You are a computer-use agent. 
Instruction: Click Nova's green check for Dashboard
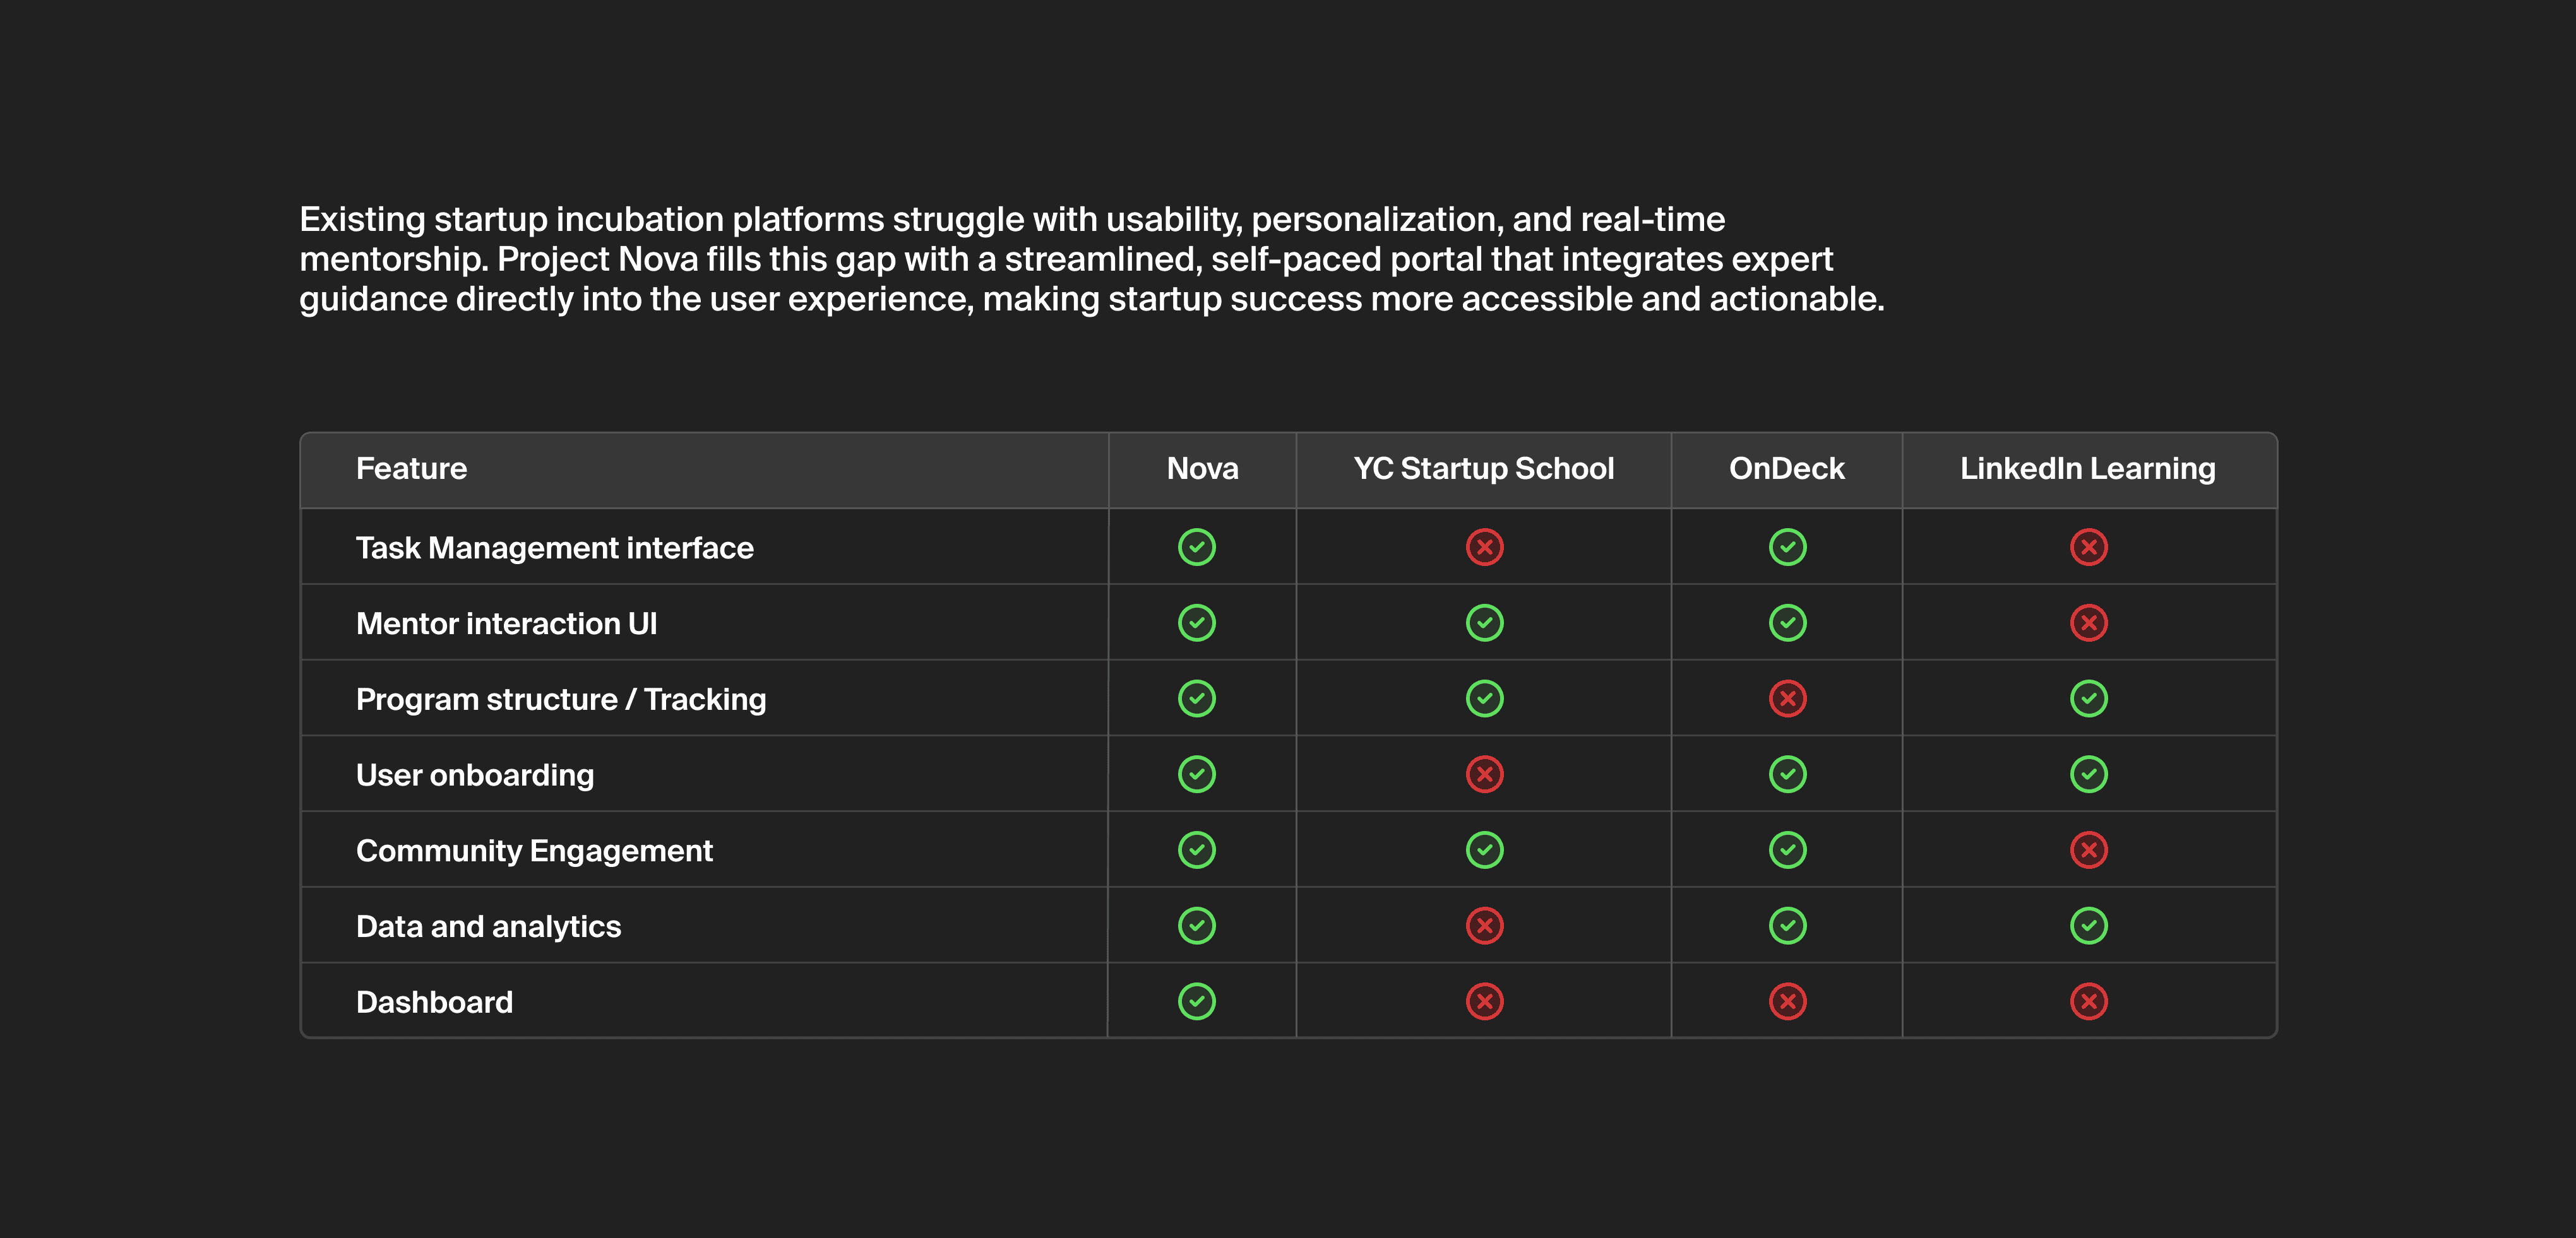tap(1196, 1001)
